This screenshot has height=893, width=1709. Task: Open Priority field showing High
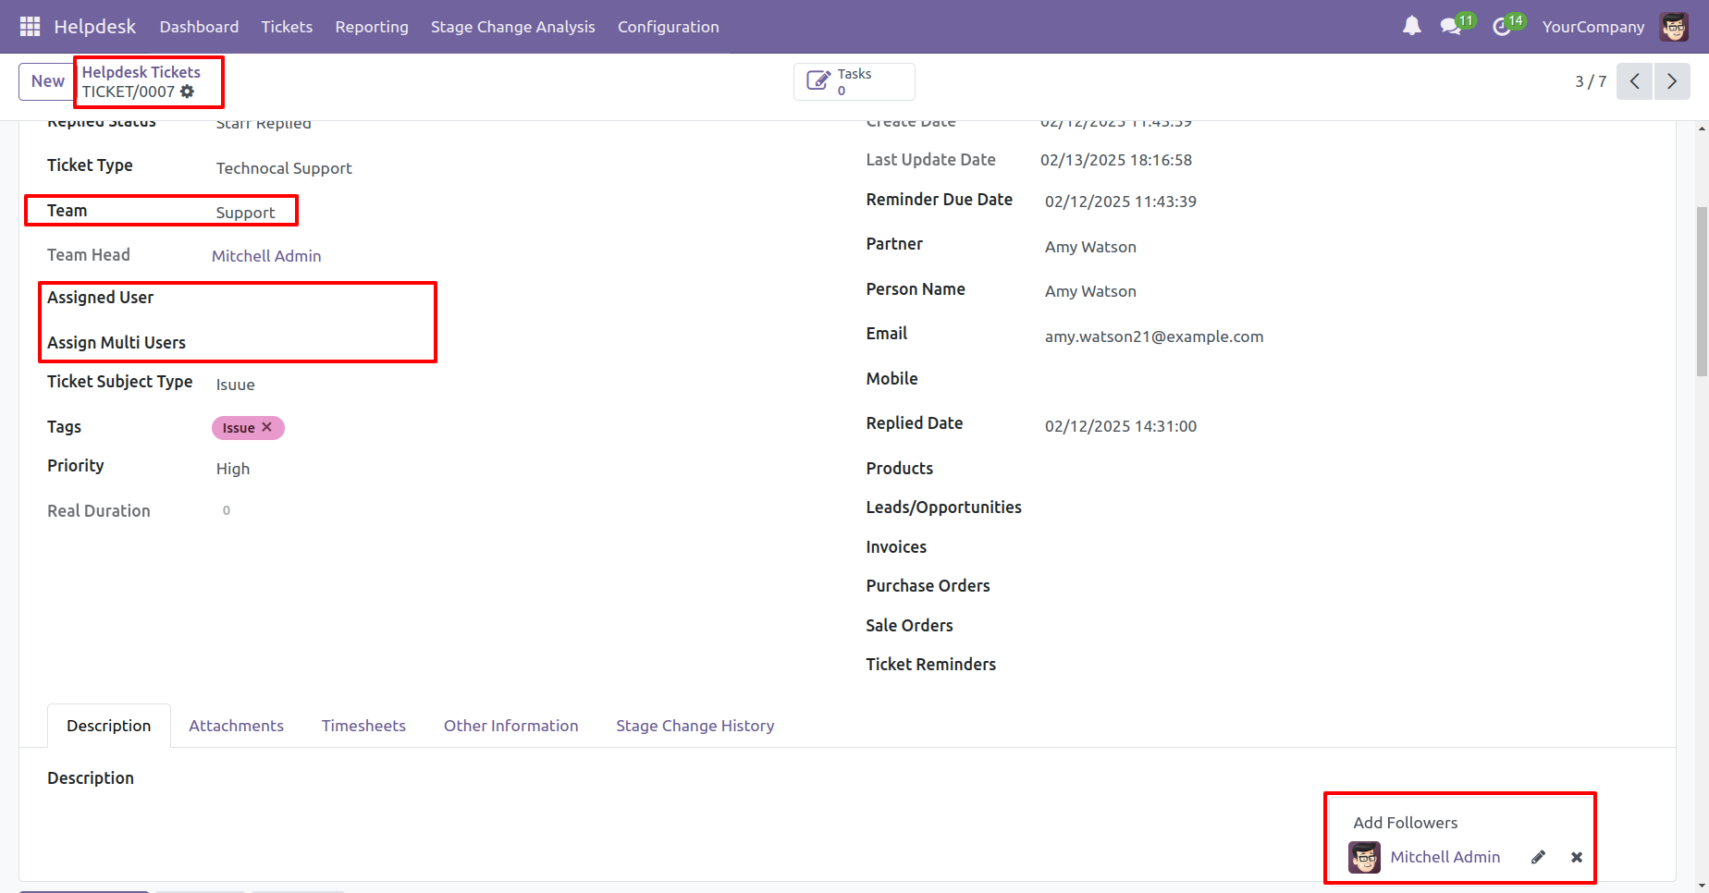coord(233,469)
